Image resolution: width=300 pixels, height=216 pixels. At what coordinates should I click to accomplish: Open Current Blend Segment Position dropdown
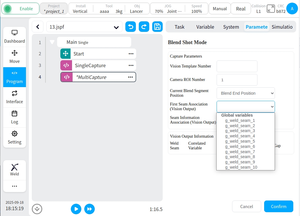245,93
